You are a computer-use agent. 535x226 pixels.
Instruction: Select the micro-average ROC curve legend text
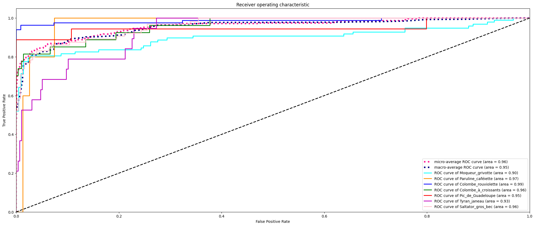coord(471,162)
